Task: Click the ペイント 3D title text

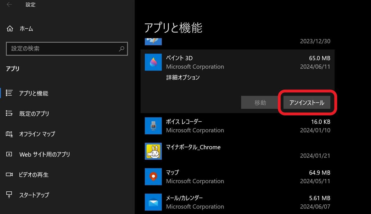Action: point(179,58)
